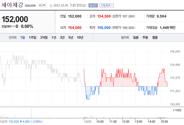Select the 10년 line chart tab
Viewport: 184px width, 125px height.
click(80, 37)
